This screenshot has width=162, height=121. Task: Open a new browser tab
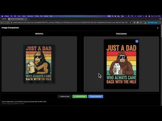(x=29, y=19)
